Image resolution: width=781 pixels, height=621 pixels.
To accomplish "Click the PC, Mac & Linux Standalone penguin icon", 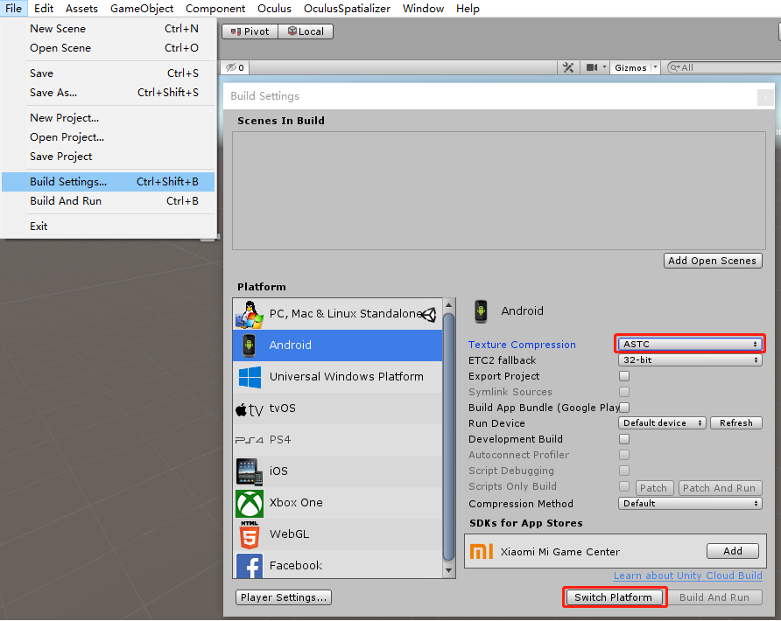I will click(250, 315).
